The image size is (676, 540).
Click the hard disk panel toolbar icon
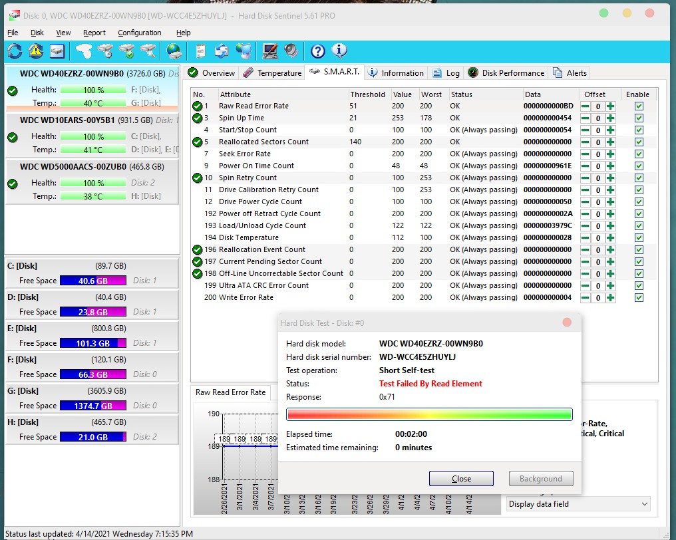click(57, 51)
